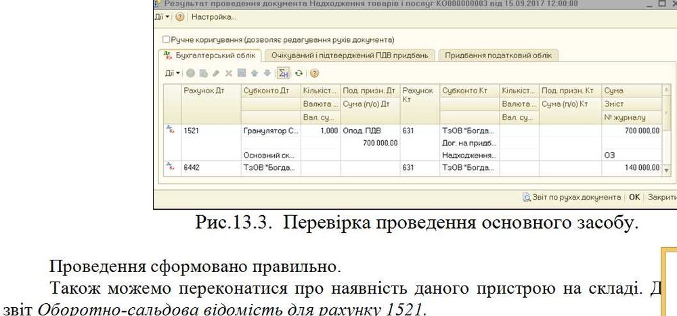This screenshot has height=316, width=677.
Task: Click the Закрити button
Action: 662,197
